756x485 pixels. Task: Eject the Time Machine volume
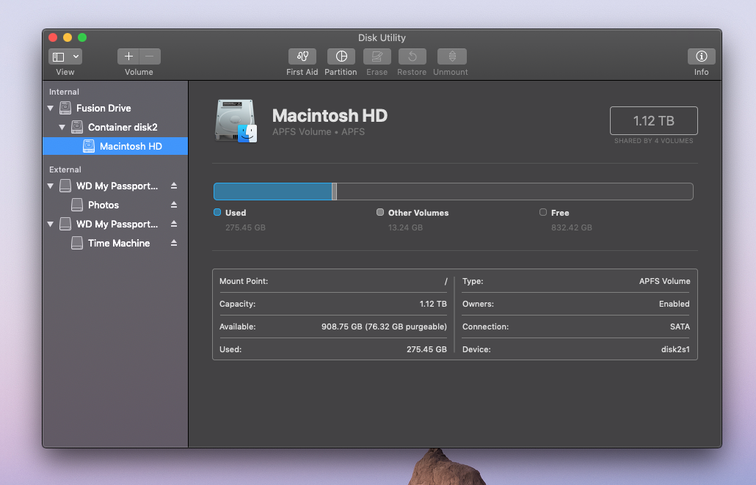(173, 243)
